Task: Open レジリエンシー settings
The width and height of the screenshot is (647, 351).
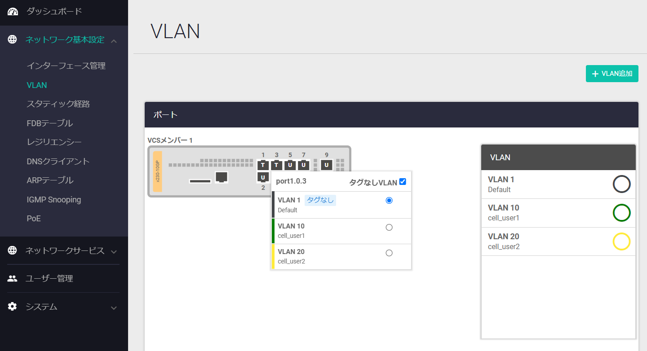Action: 54,142
